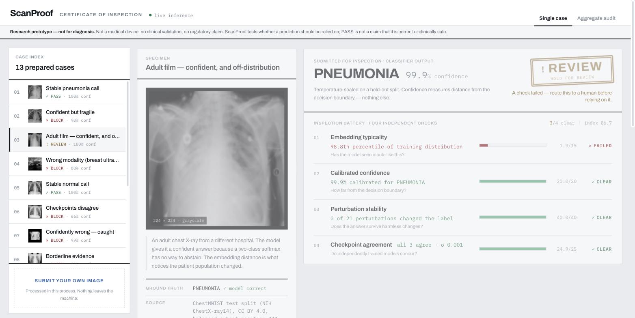
Task: Switch to the Single case tab
Action: pos(553,18)
